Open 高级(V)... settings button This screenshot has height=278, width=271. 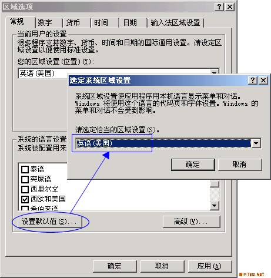[192, 222]
